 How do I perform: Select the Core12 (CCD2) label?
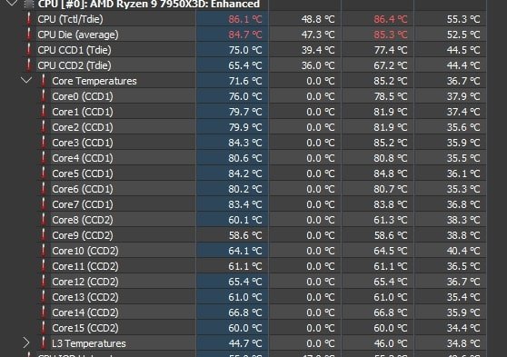[x=85, y=282]
